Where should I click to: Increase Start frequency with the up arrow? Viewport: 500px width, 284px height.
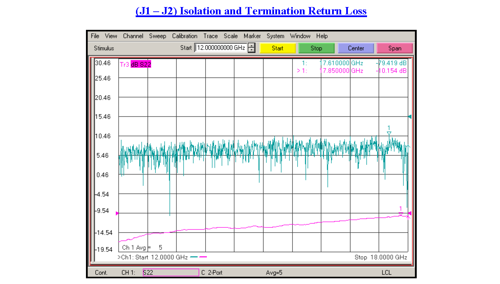[251, 46]
